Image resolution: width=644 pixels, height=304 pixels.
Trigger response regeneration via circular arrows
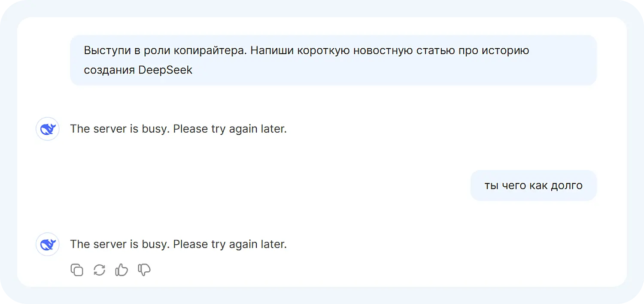pos(99,270)
